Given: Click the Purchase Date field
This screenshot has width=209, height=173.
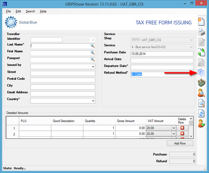Looking at the screenshot, I should pyautogui.click(x=162, y=54).
